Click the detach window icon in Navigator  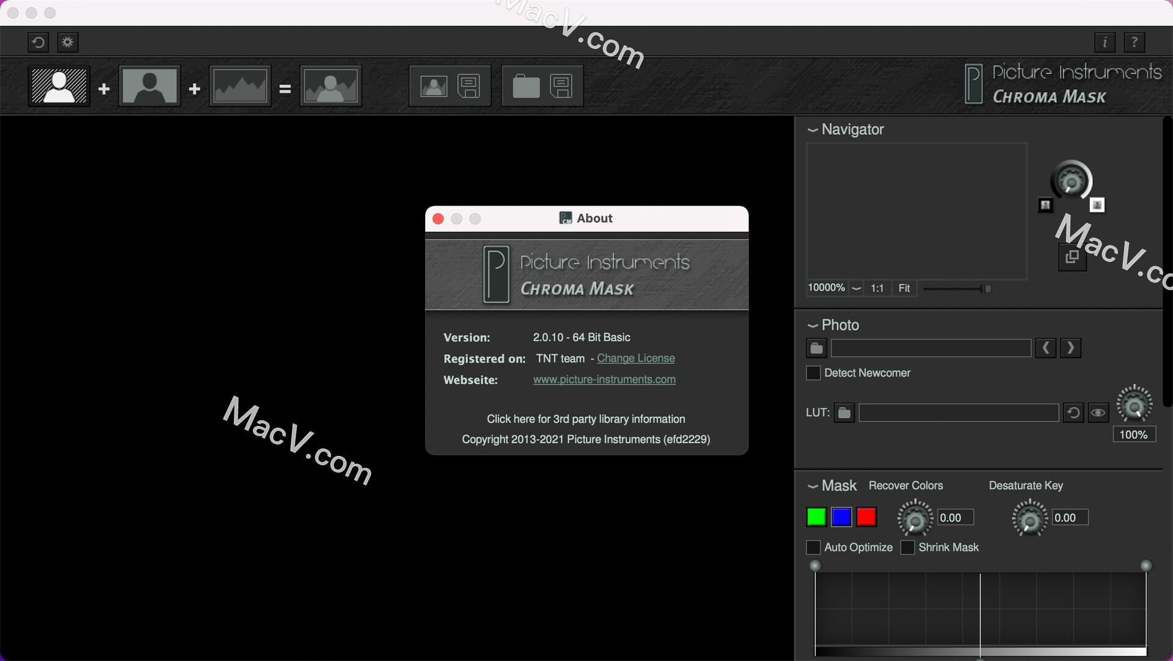click(x=1072, y=257)
